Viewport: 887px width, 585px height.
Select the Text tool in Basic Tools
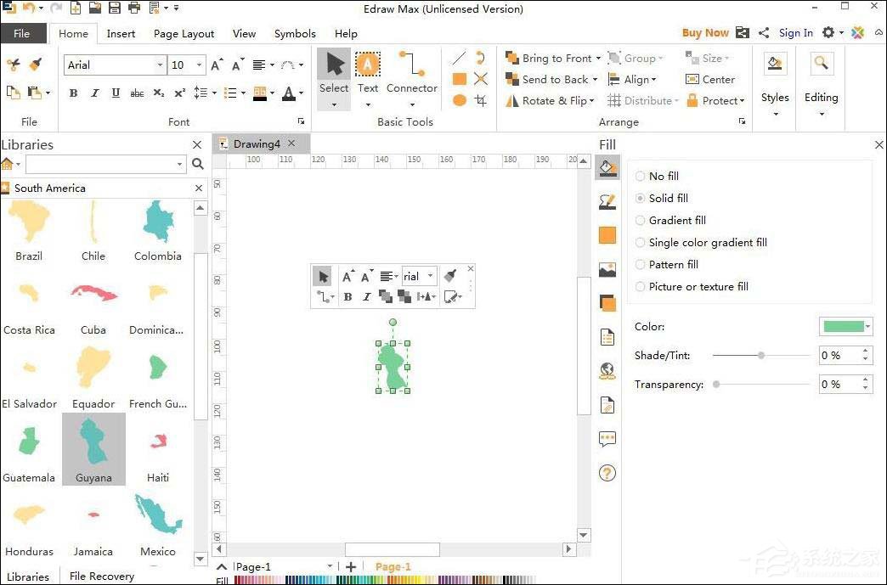(x=367, y=66)
